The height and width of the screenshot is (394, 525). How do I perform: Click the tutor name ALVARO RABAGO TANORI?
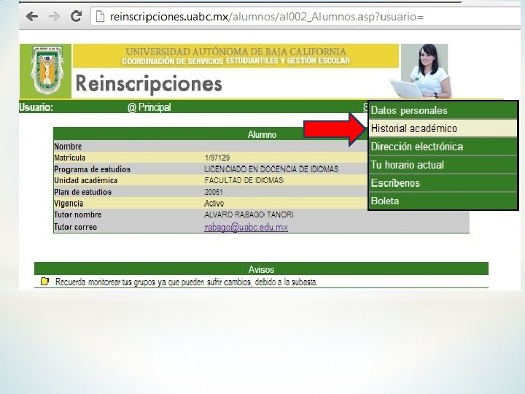click(x=249, y=215)
